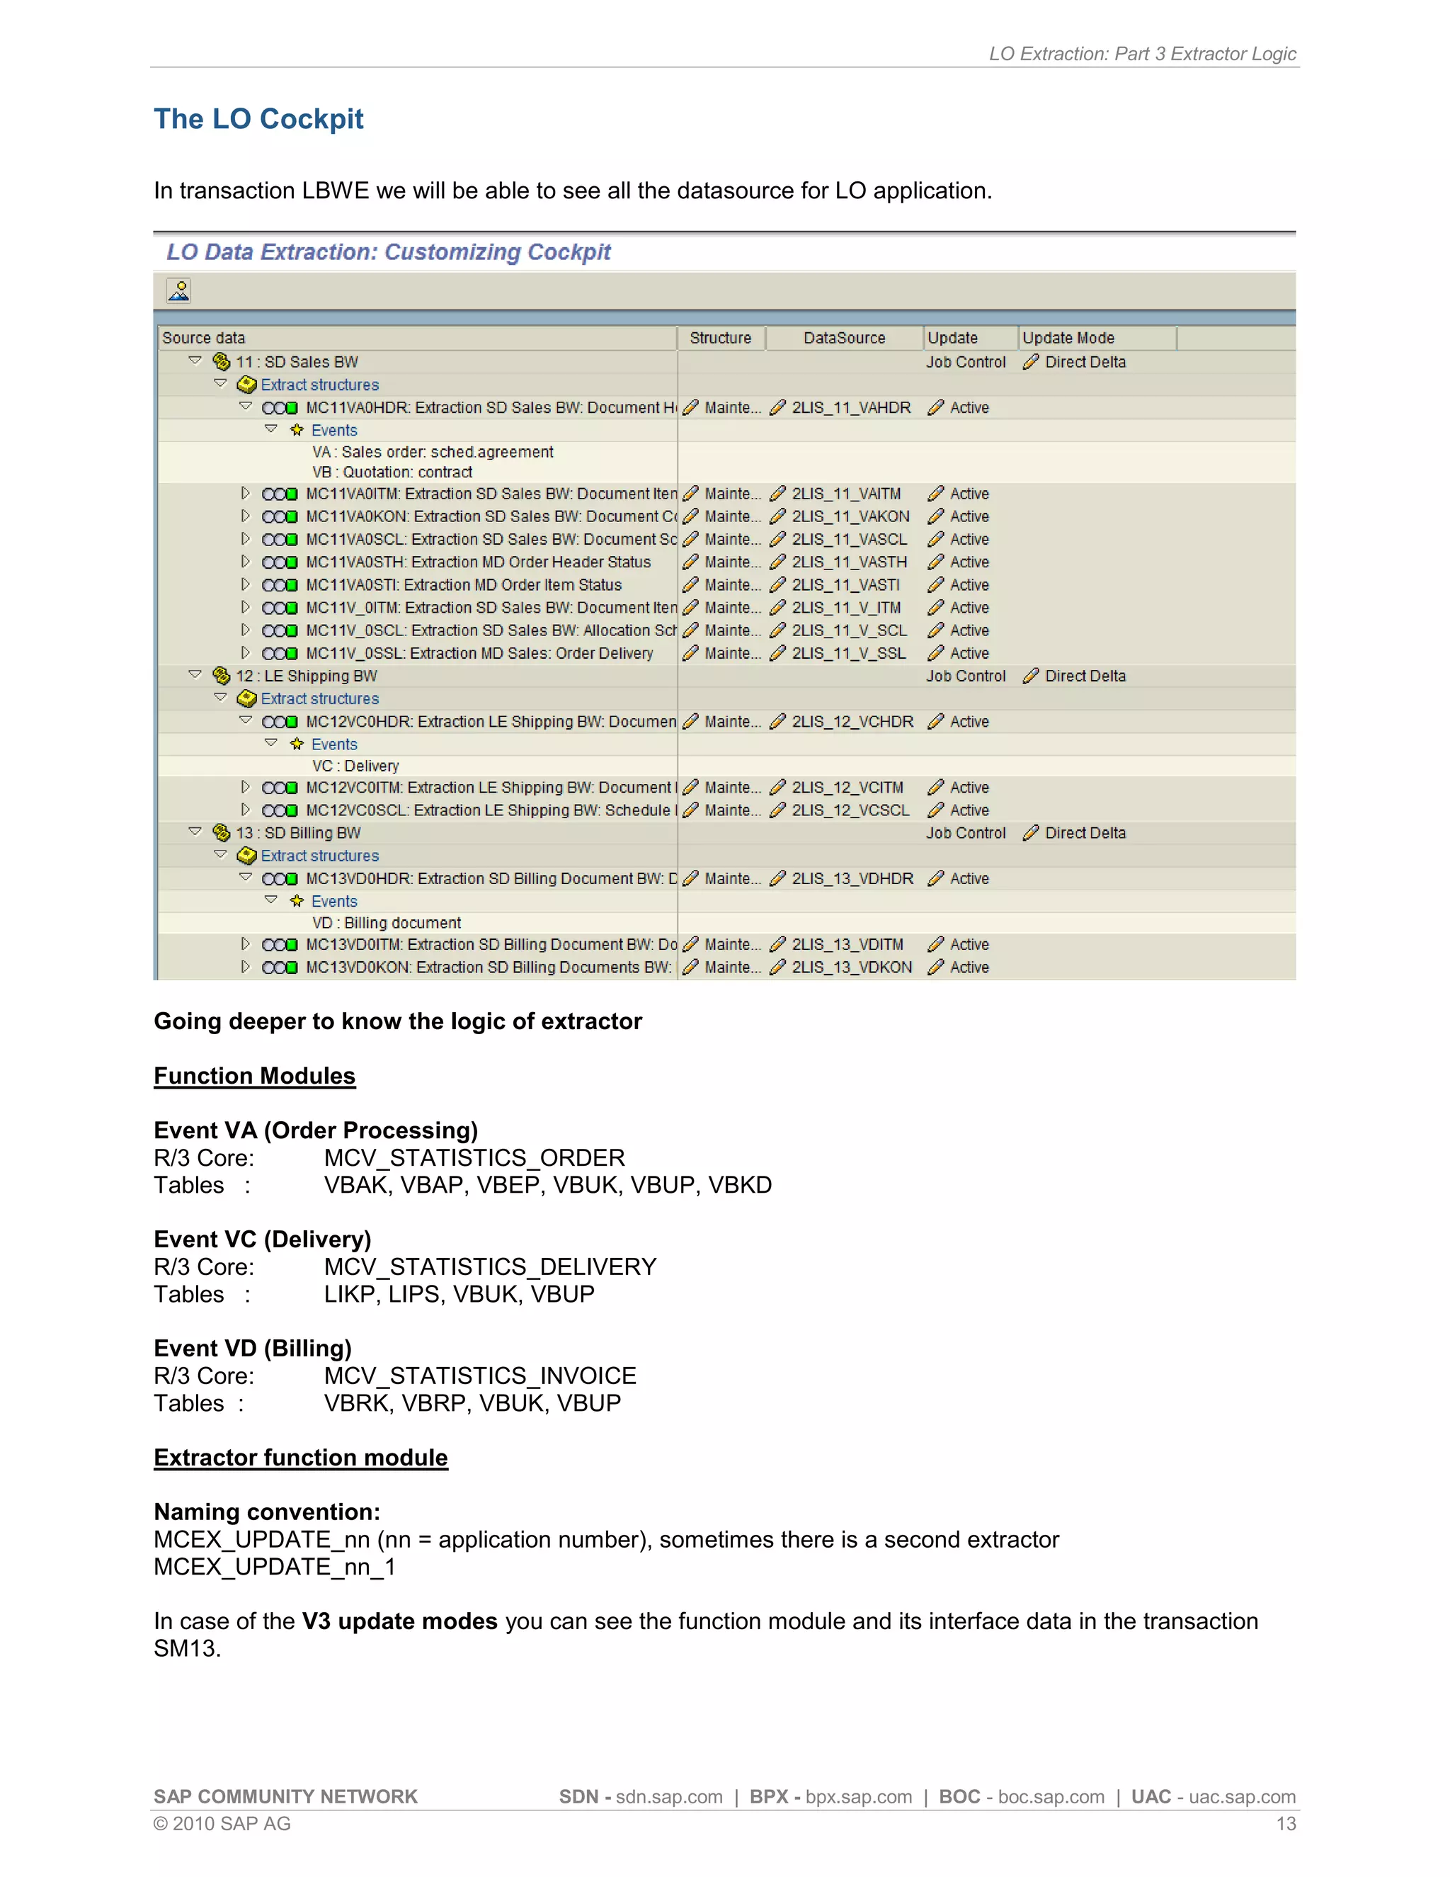Expand the MC12VC0ITM tree node
This screenshot has width=1450, height=1877.
point(246,787)
